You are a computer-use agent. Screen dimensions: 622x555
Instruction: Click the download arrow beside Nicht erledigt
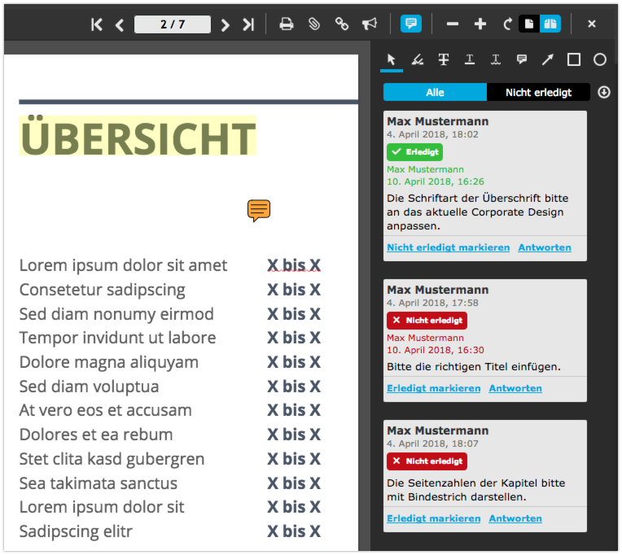(604, 92)
